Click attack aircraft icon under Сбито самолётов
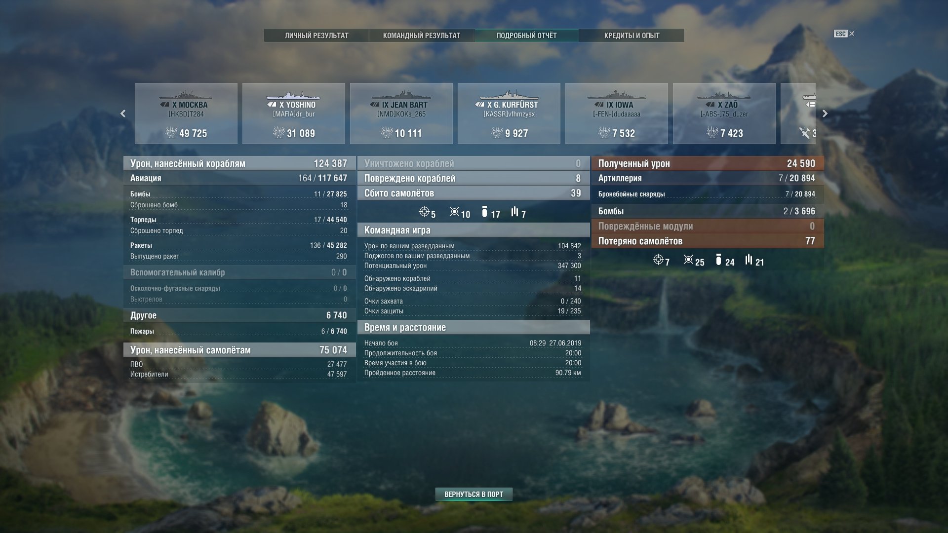 point(454,212)
